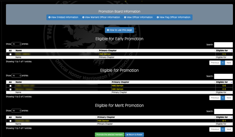The image size is (235, 137).
Task: Click the info icon on View Officer Information
Action: (x=125, y=17)
